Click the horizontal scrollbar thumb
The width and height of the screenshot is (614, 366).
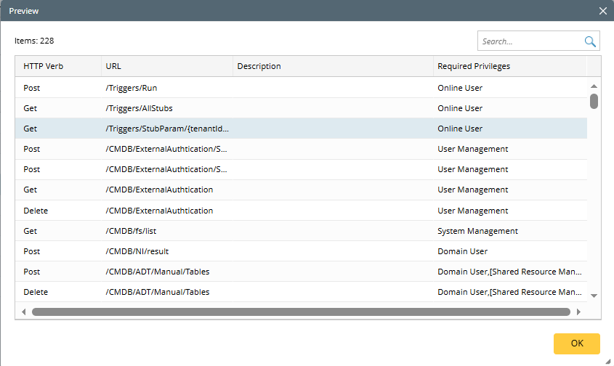[x=301, y=312]
